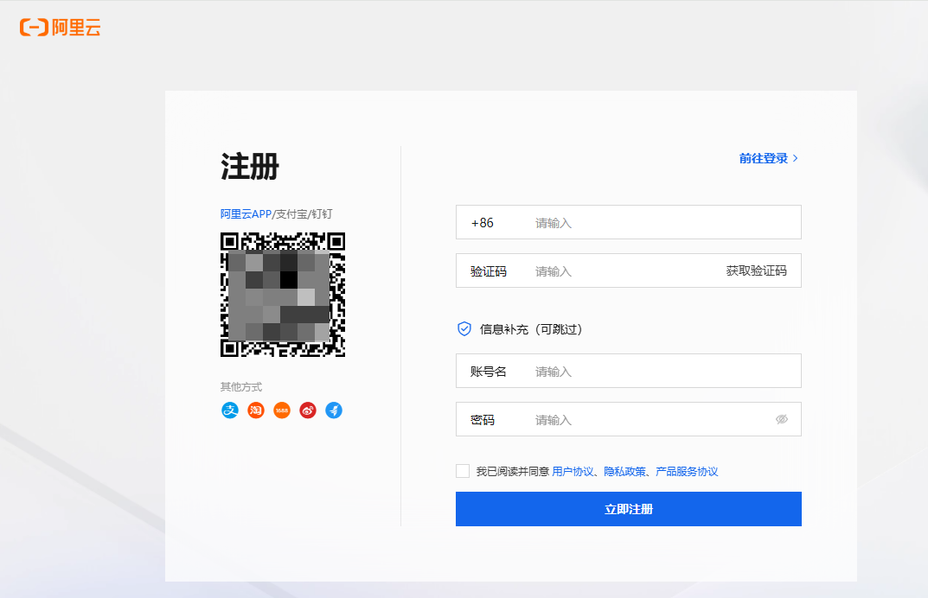Open the 产品服务协议 service agreement link
The width and height of the screenshot is (928, 598).
(687, 472)
